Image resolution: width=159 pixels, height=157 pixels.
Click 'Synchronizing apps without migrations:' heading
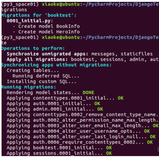pyautogui.click(x=57, y=65)
